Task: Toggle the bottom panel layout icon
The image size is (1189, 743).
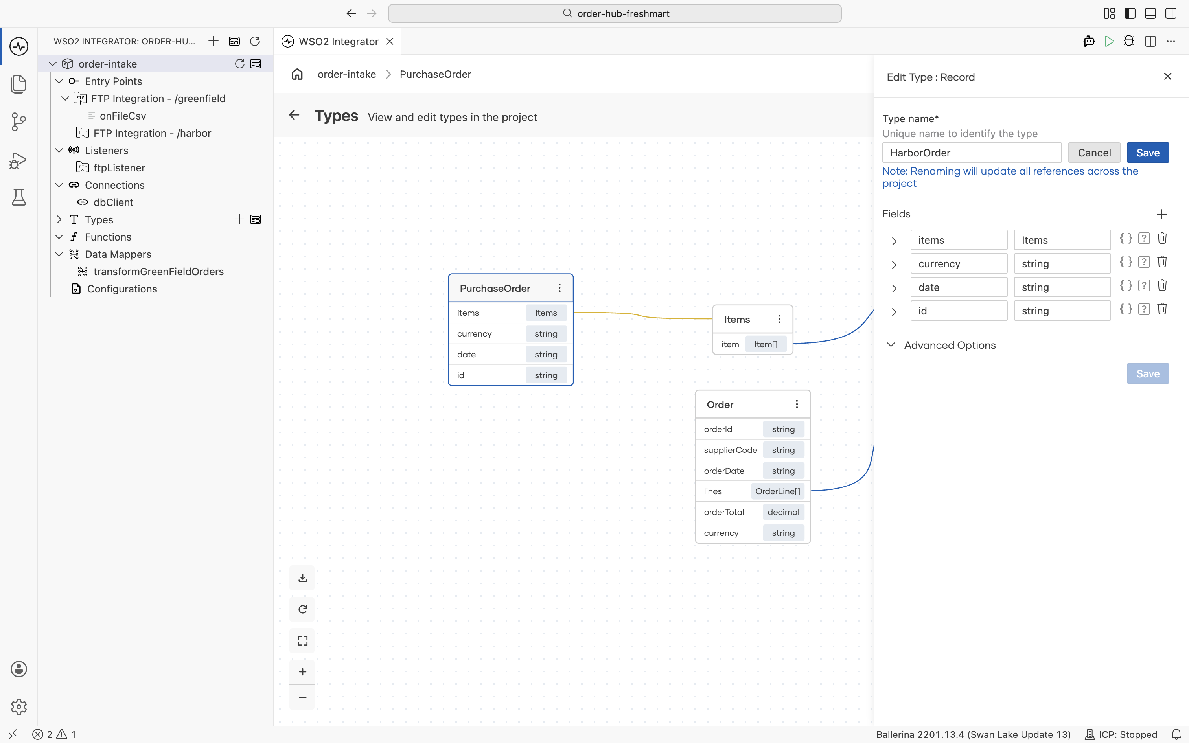Action: tap(1150, 13)
